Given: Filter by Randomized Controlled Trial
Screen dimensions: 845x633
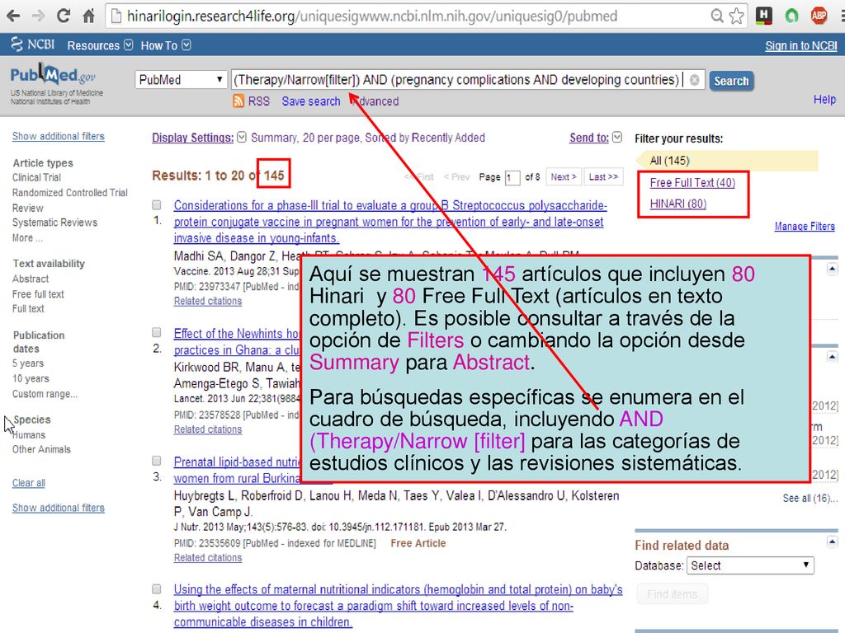Looking at the screenshot, I should coord(70,192).
